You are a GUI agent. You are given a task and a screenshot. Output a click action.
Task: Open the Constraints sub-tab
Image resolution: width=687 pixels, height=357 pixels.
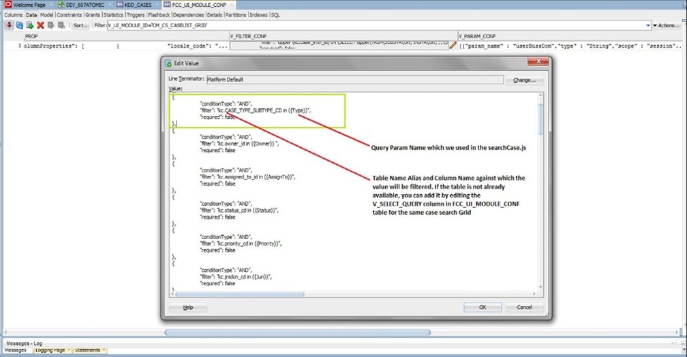point(70,15)
